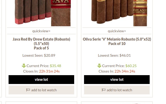Open Oliva Serie 'V' Melanio Robusto title

pyautogui.click(x=117, y=41)
